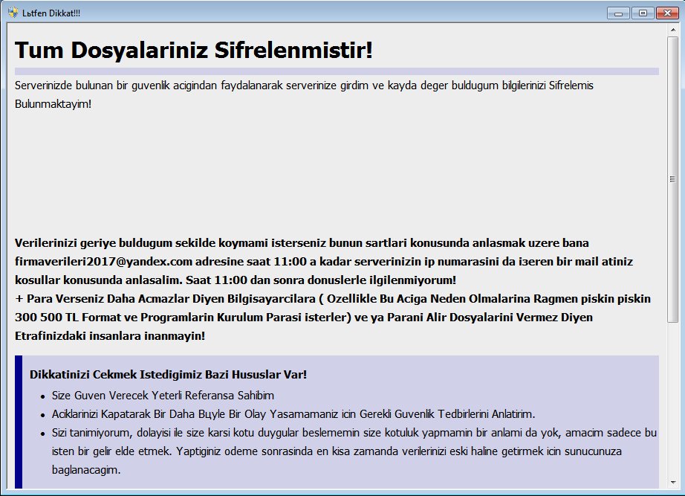This screenshot has width=685, height=496.
Task: Click the paragraph starting 'Serverinizde bulunan bir guvenlik'
Action: click(304, 94)
